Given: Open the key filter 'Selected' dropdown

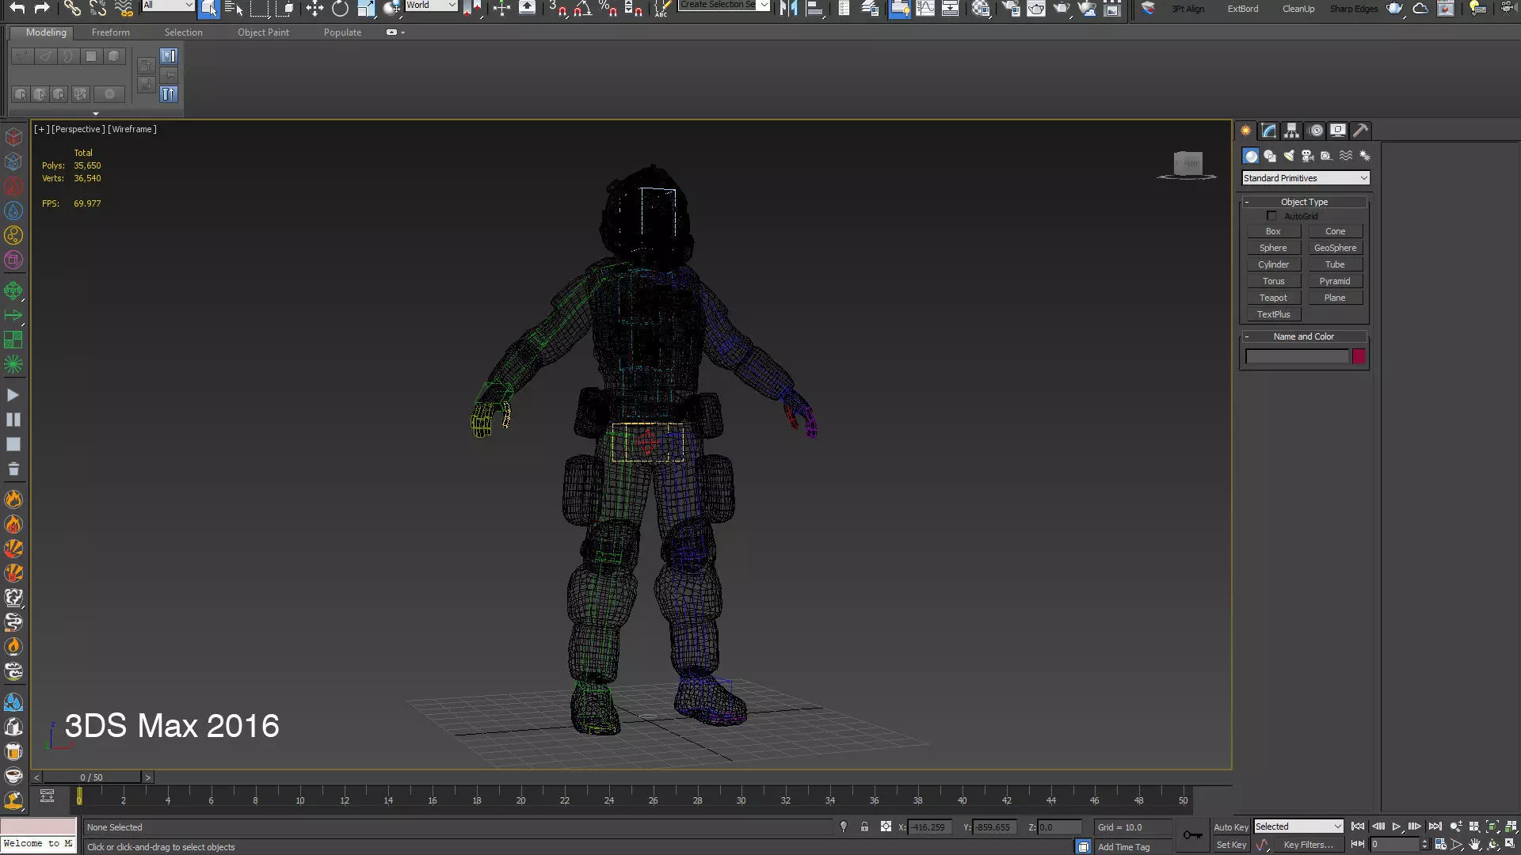Looking at the screenshot, I should [x=1298, y=826].
